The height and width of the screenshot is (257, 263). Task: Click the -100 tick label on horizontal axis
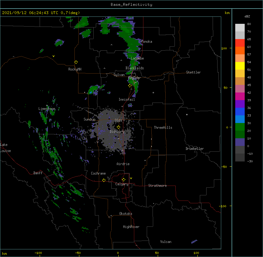click(x=38, y=253)
